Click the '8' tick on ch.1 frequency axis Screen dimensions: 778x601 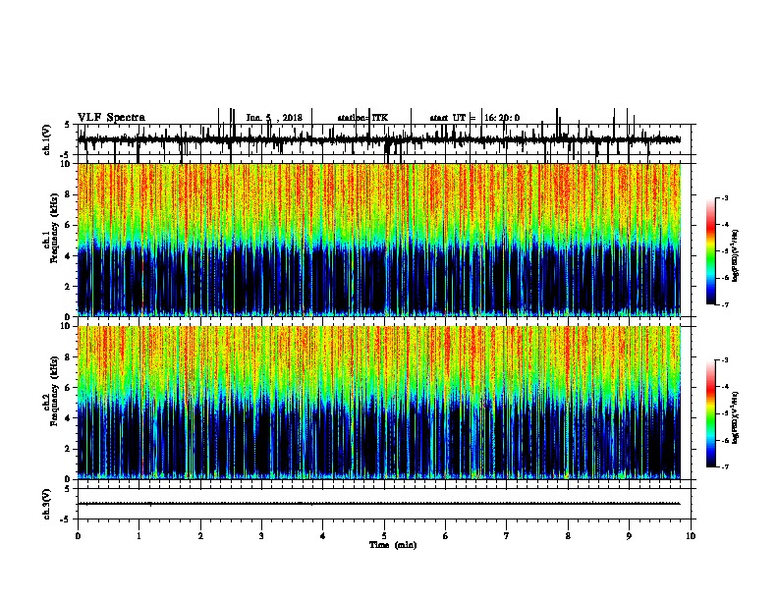click(x=69, y=194)
